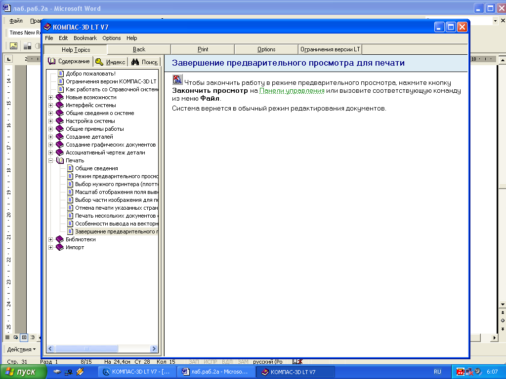Open Отмена печати указанных страниц topic
506x379 pixels.
tap(116, 208)
